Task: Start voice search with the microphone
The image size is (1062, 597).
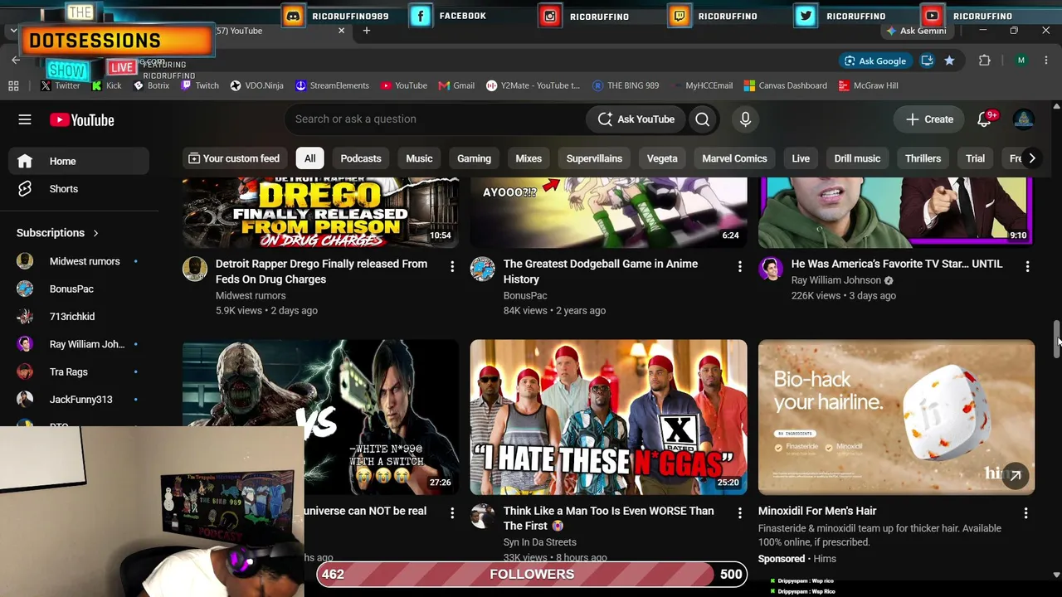Action: coord(745,119)
